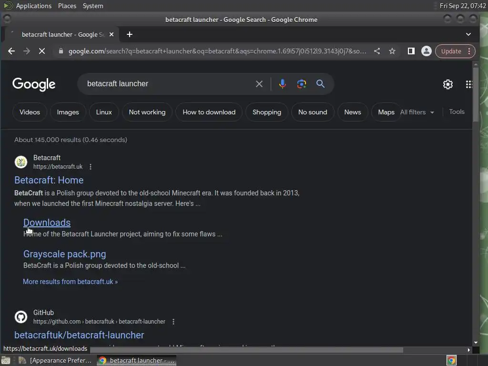This screenshot has height=366, width=488.
Task: Filter results by News
Action: point(352,112)
